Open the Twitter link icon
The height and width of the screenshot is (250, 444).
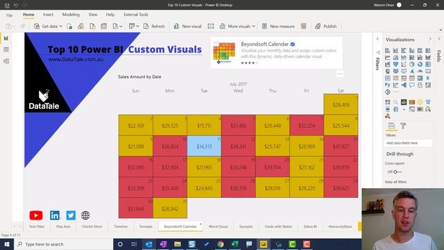(x=71, y=215)
